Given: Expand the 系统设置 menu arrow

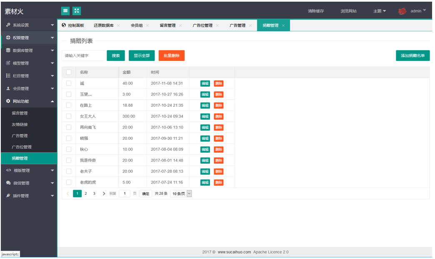Looking at the screenshot, I should (52, 25).
